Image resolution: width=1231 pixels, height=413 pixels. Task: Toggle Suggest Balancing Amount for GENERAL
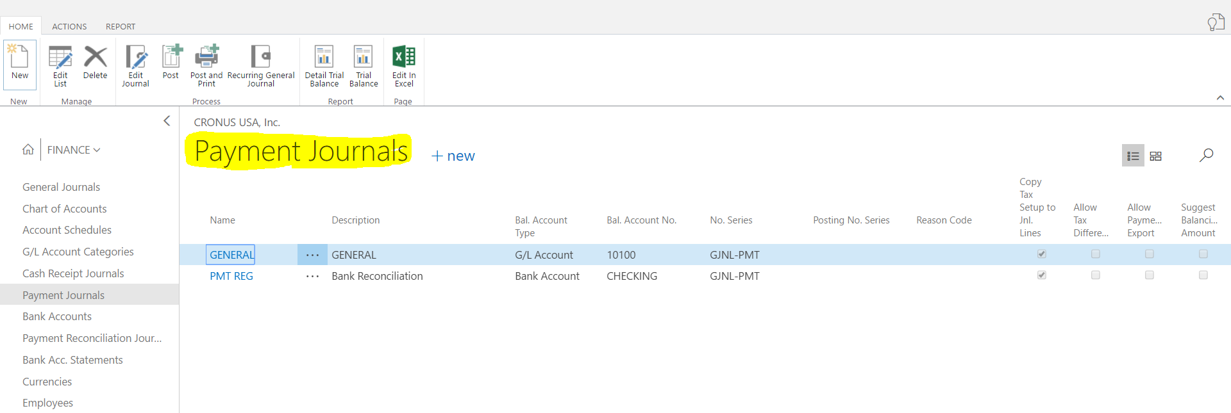1203,254
